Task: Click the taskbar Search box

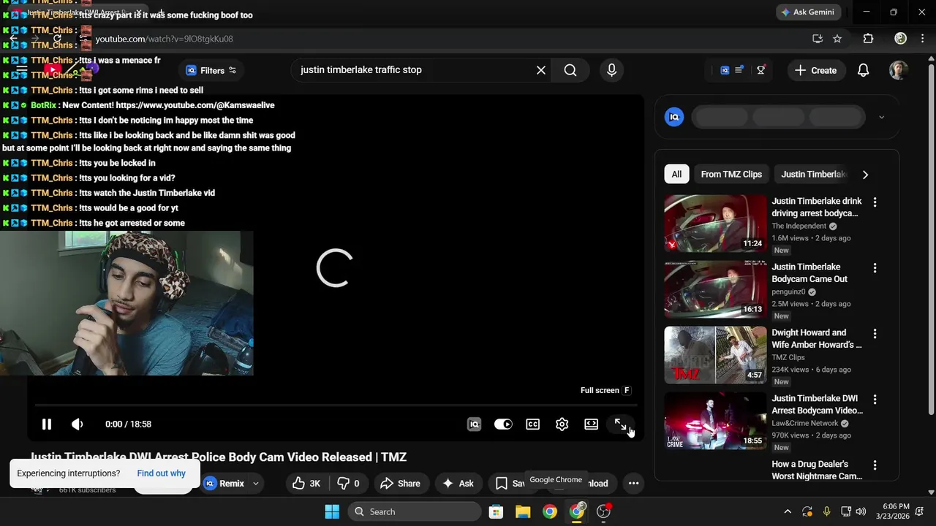Action: coord(414,511)
